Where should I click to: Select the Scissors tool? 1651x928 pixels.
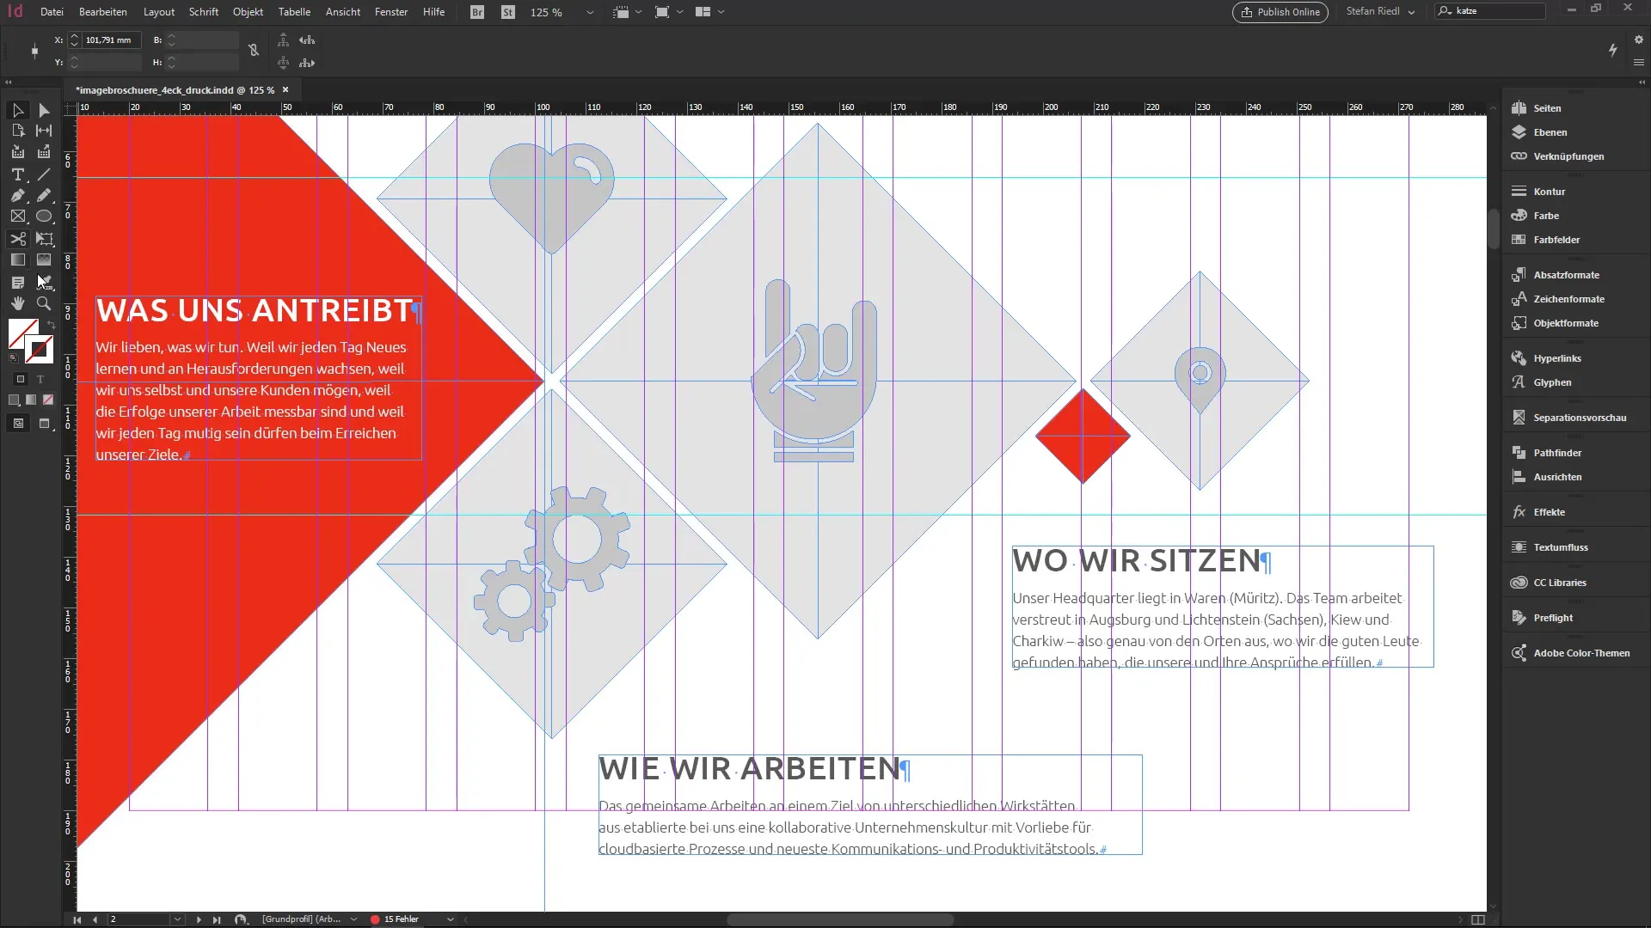click(17, 239)
